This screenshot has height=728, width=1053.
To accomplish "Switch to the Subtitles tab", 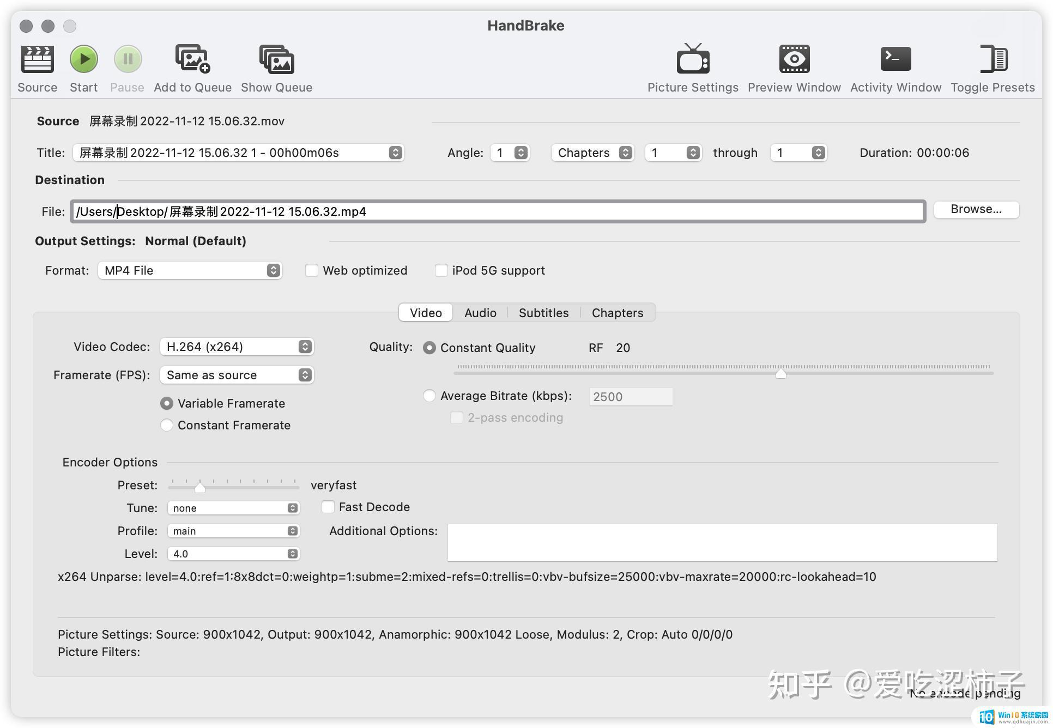I will (x=543, y=313).
